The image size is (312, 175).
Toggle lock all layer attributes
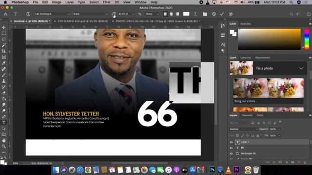[258, 136]
